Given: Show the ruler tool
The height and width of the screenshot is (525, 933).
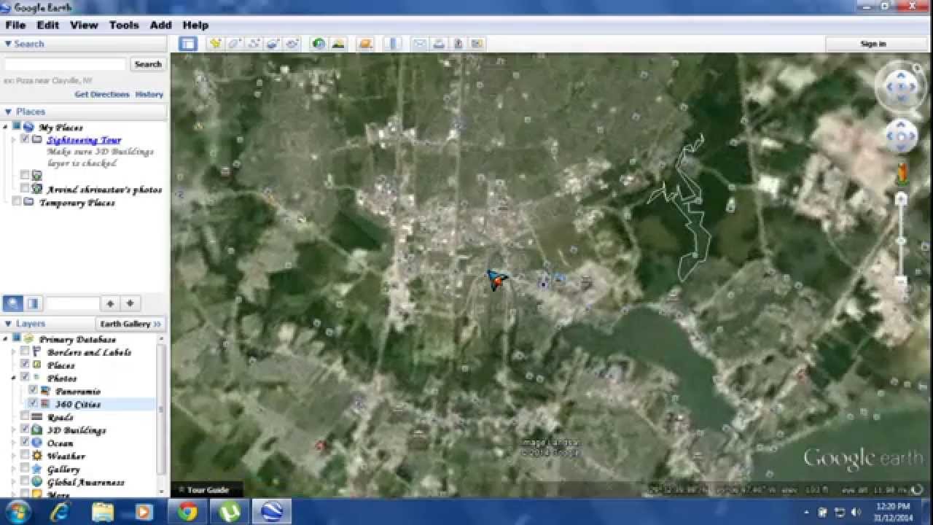Looking at the screenshot, I should pos(393,44).
